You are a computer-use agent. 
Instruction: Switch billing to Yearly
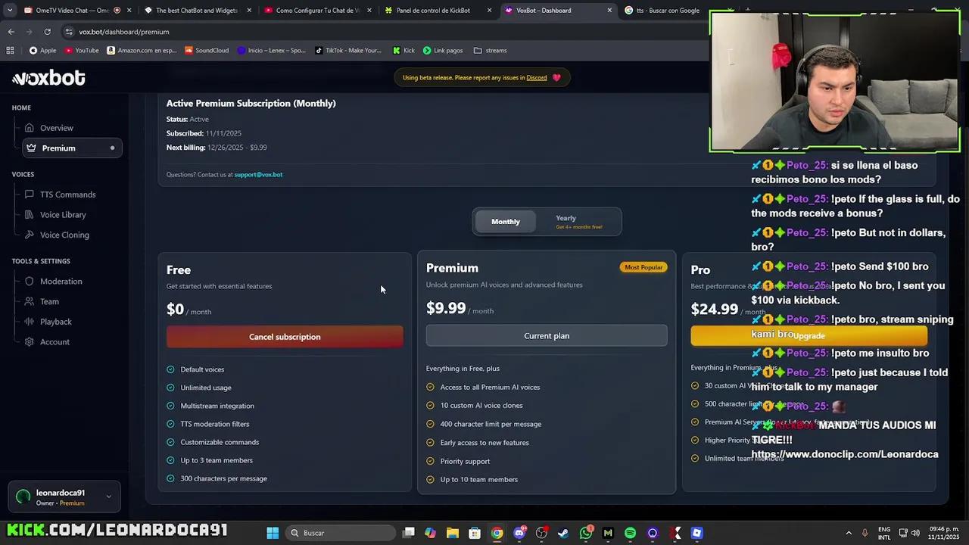click(578, 222)
